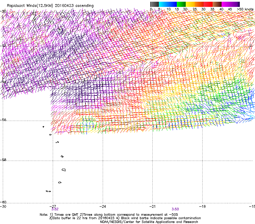Viewport: 255px width, 224px height.
Task: Click the gray 0-5 knots legend segment
Action: point(154,4)
